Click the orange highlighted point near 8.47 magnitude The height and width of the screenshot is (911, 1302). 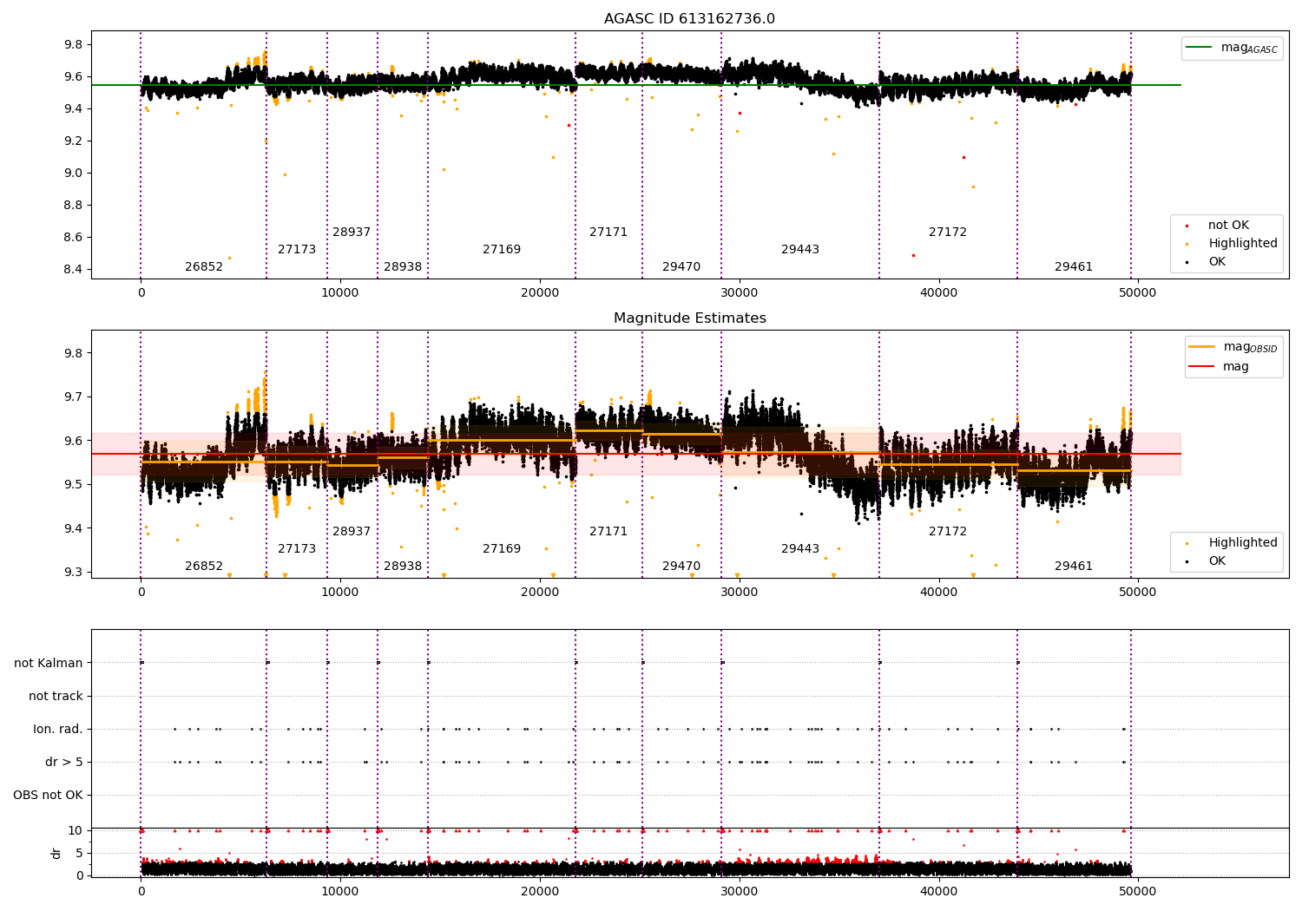tap(229, 258)
